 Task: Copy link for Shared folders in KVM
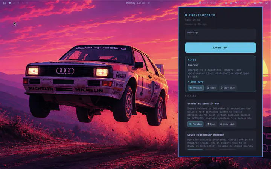coord(227,124)
